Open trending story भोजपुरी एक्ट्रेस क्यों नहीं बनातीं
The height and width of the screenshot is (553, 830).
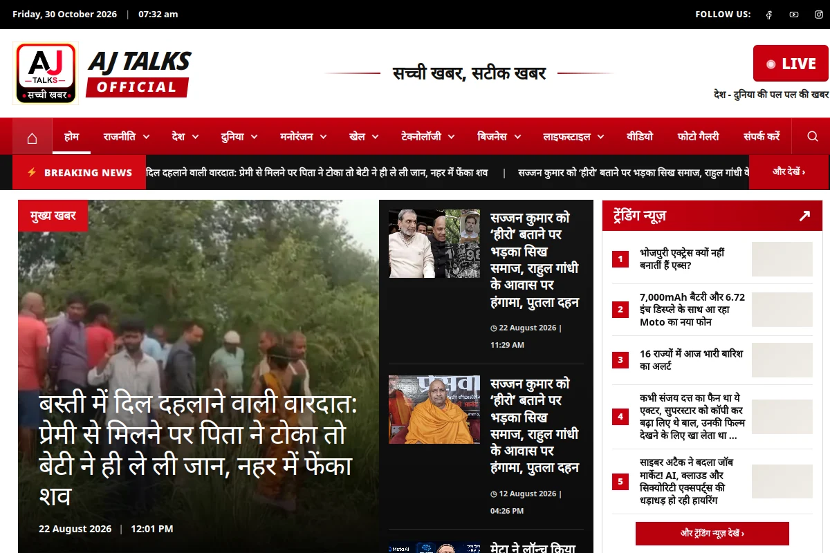682,259
